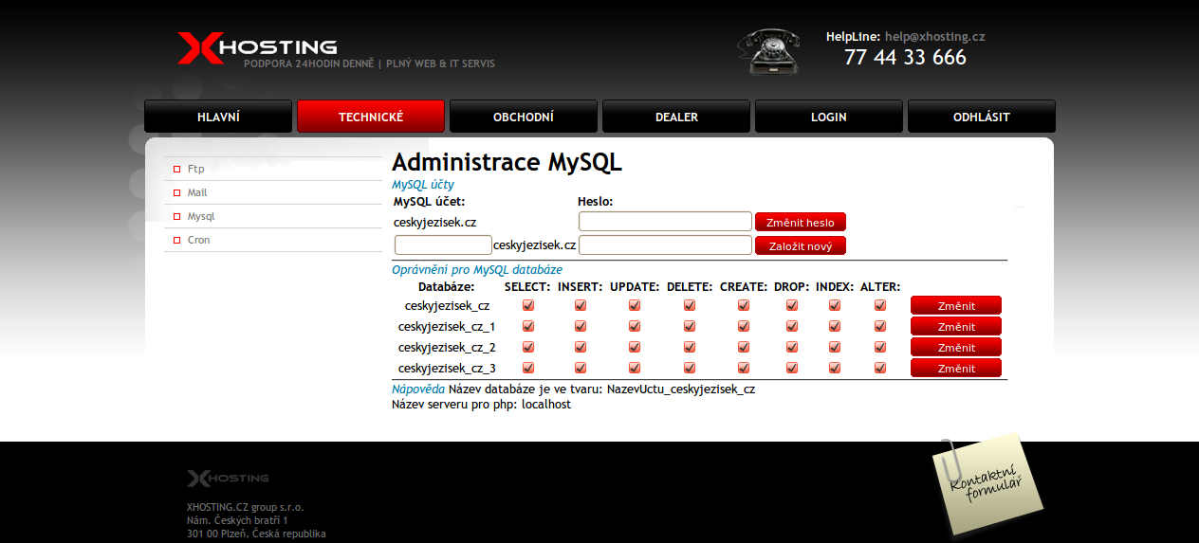The height and width of the screenshot is (543, 1199).
Task: Open the LOGIN page
Action: [x=829, y=117]
